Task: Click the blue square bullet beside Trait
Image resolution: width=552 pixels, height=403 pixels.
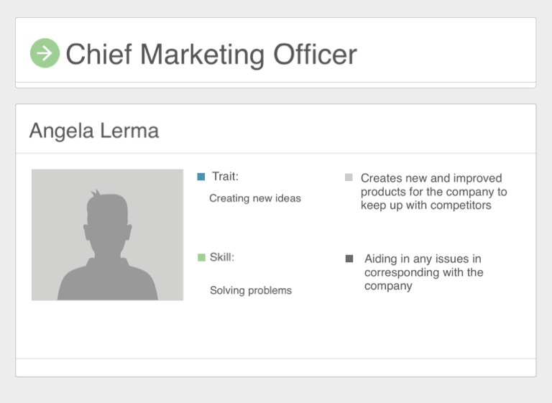Action: pyautogui.click(x=201, y=177)
